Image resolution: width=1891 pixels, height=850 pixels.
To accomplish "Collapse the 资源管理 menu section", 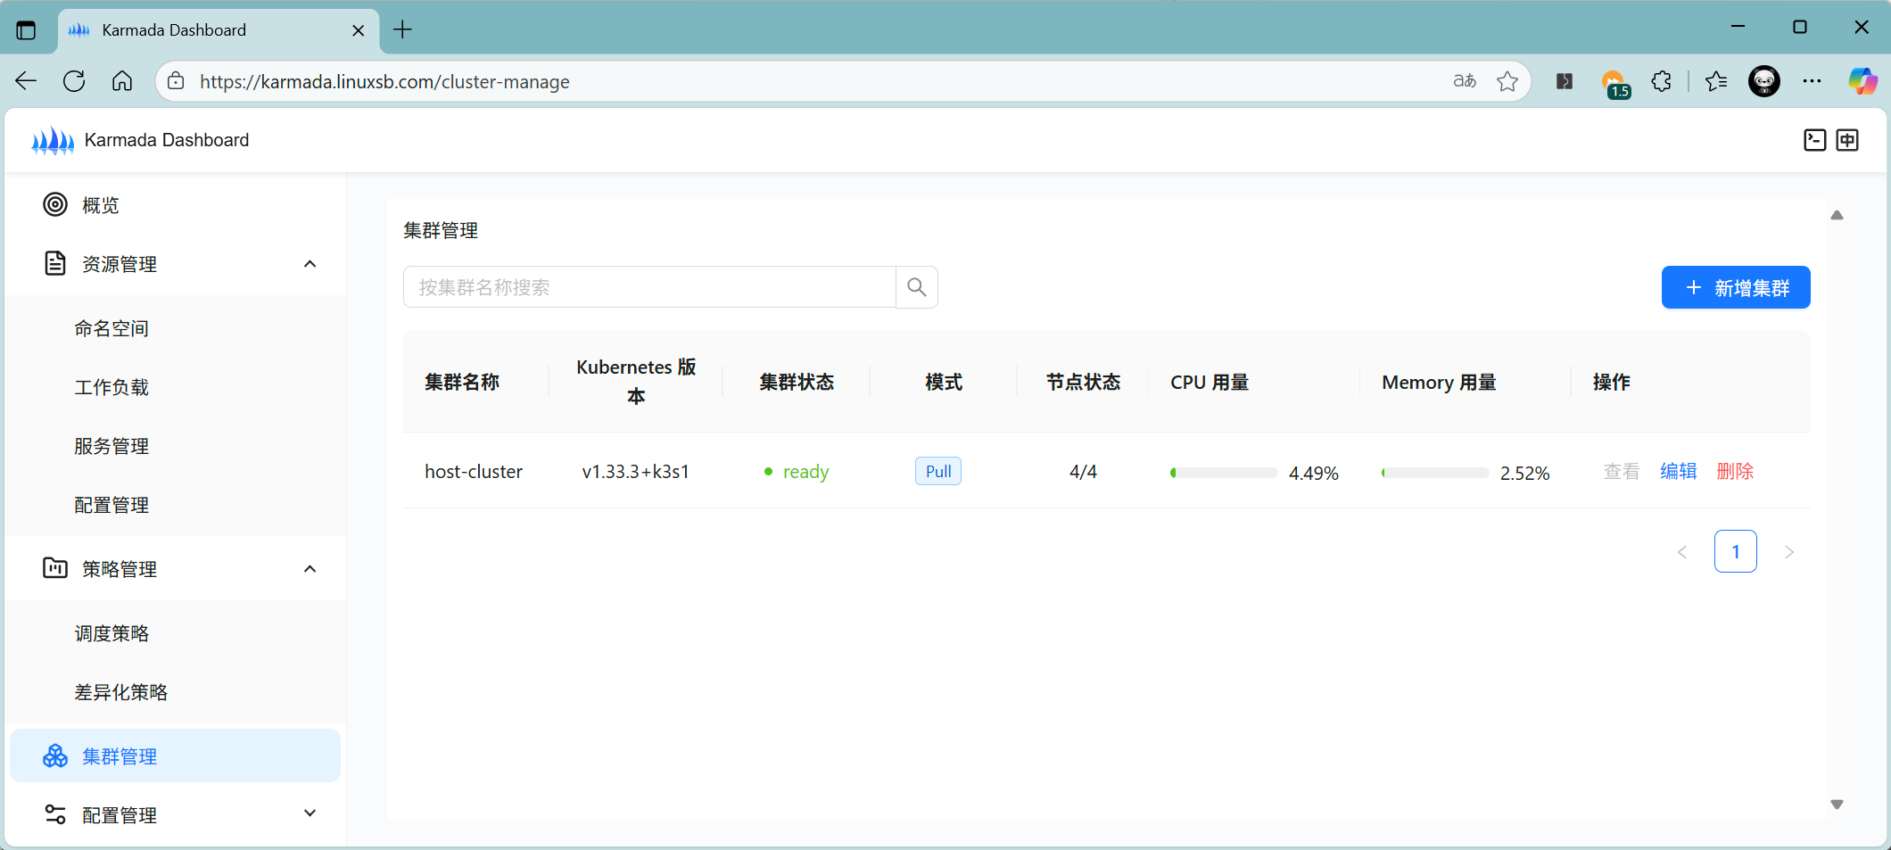I will pyautogui.click(x=310, y=264).
